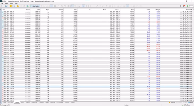Expand the profiles dropdown arrow
Screen dimensions: 194x106
pyautogui.click(x=8, y=6)
